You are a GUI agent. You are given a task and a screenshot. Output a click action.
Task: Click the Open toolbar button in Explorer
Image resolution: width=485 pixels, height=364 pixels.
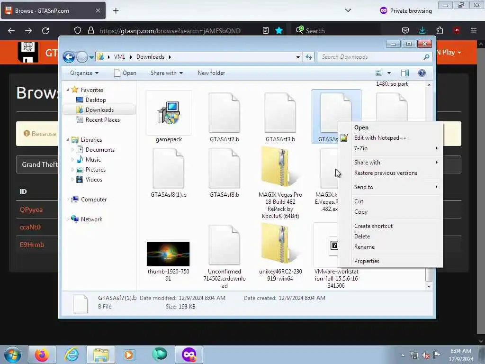[x=125, y=73]
